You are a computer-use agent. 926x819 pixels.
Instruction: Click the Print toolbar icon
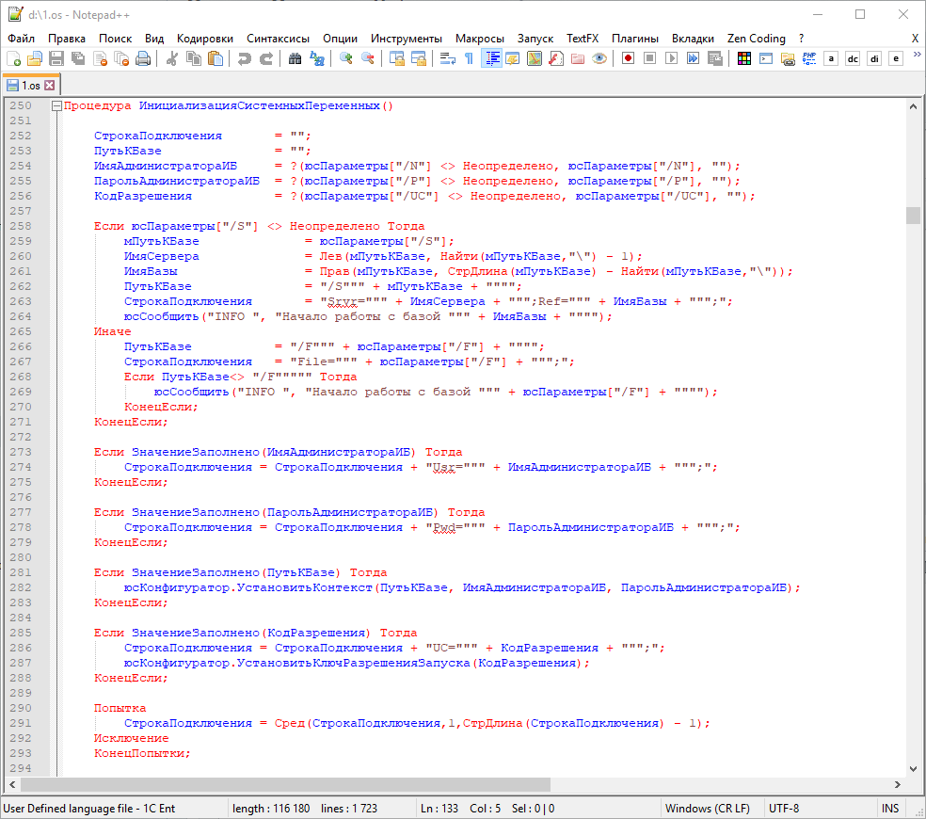[143, 58]
